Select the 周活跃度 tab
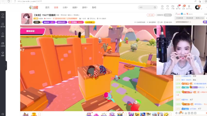This screenshot has height=116, width=207. [190, 18]
